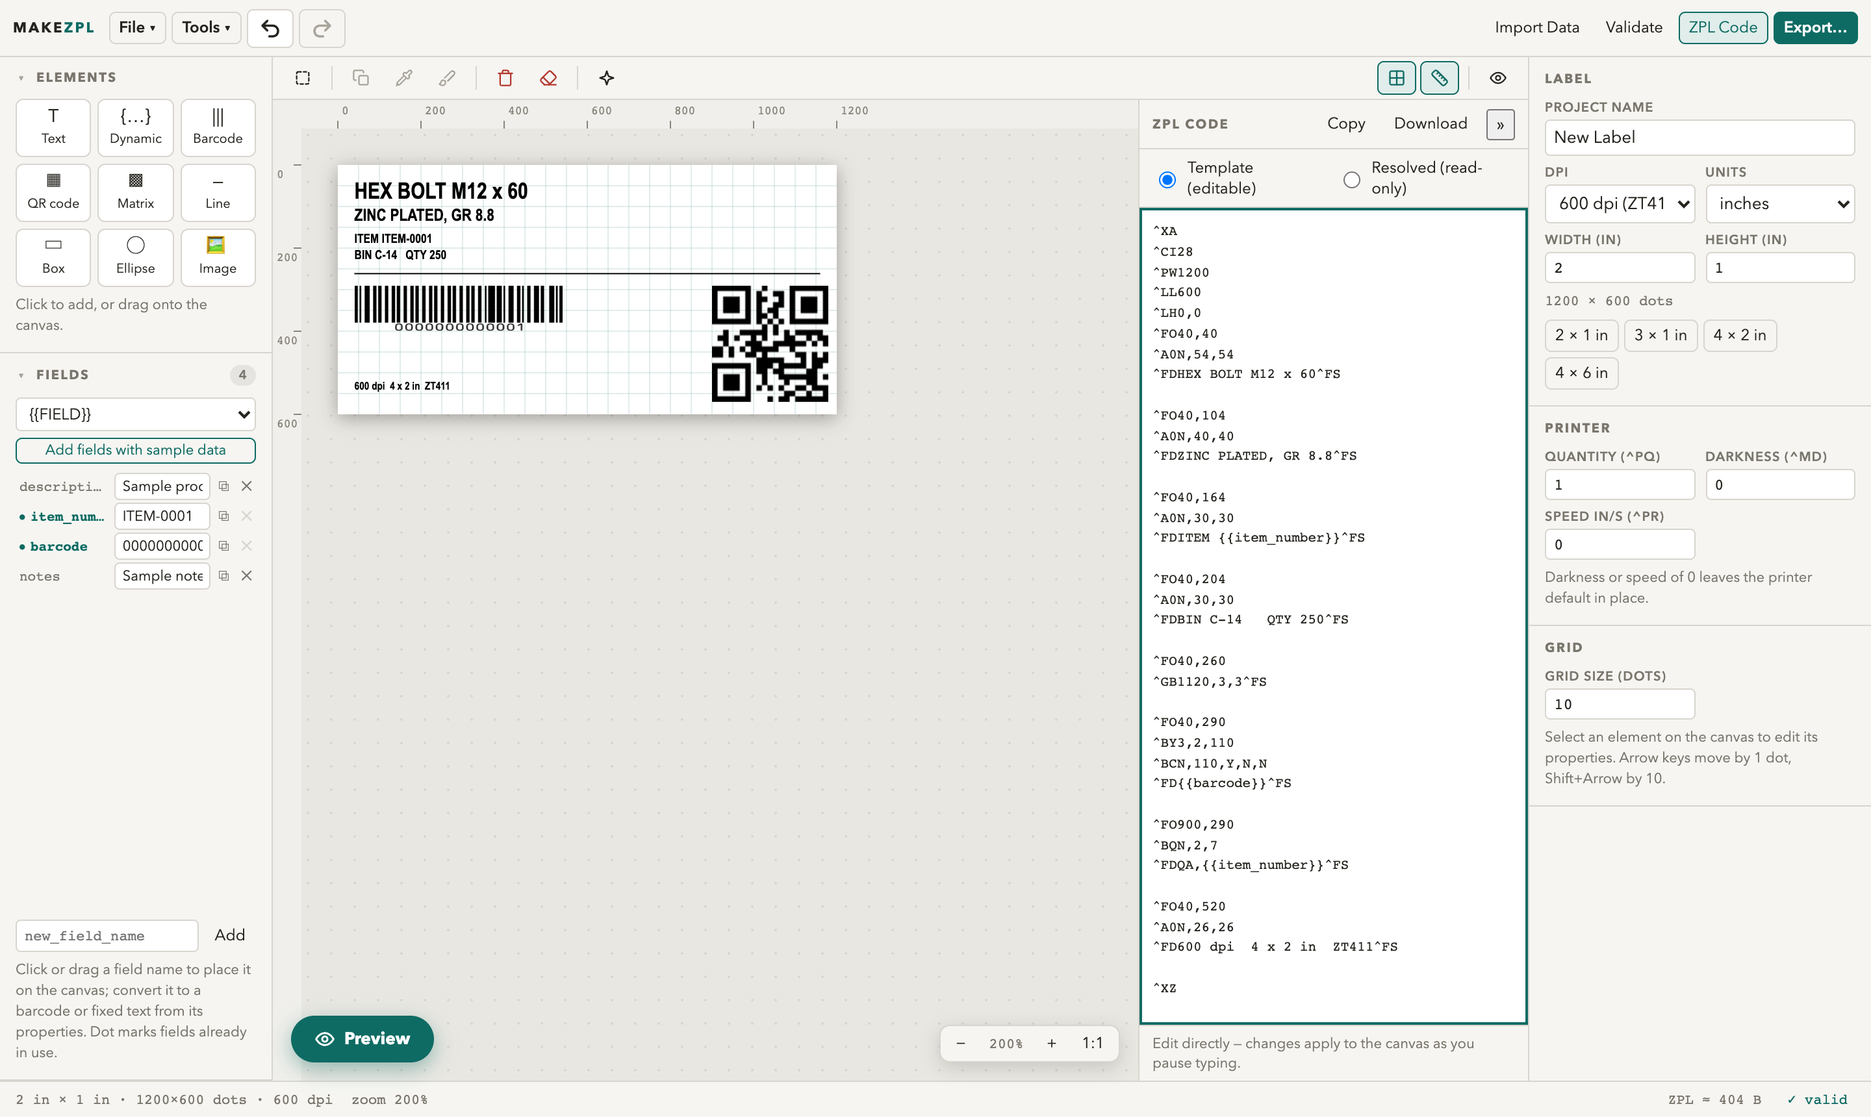
Task: Apply the 4 × 6 in size preset
Action: 1581,373
